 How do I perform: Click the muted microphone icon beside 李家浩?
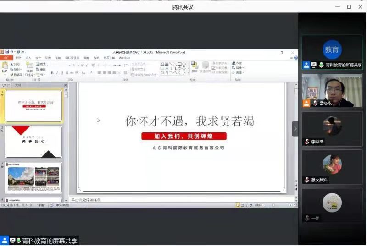(307, 142)
